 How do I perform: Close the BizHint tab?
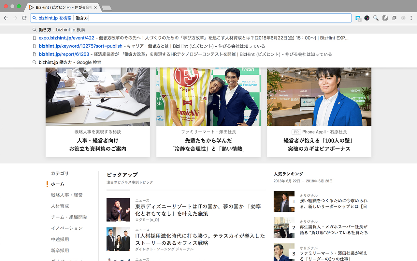[x=95, y=7]
